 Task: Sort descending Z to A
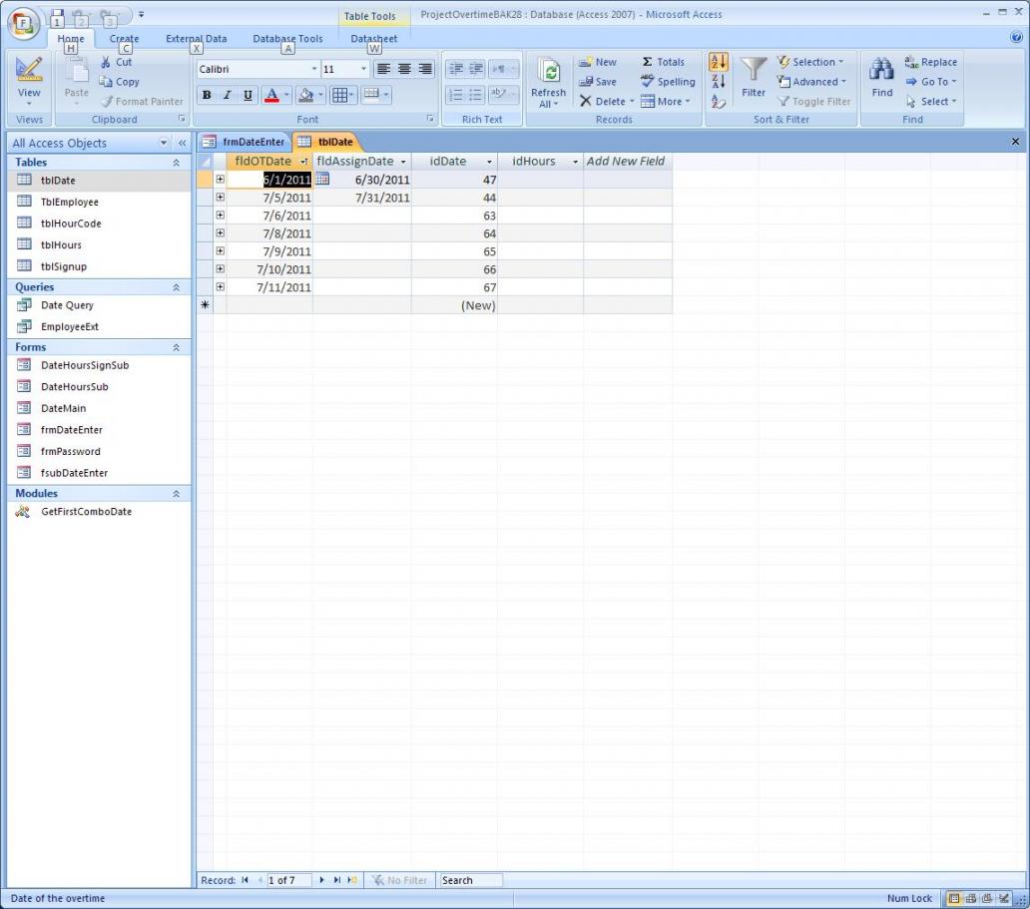(718, 82)
